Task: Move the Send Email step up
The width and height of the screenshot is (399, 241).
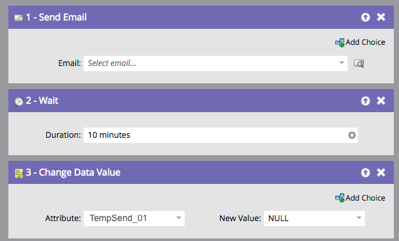Action: click(x=366, y=17)
